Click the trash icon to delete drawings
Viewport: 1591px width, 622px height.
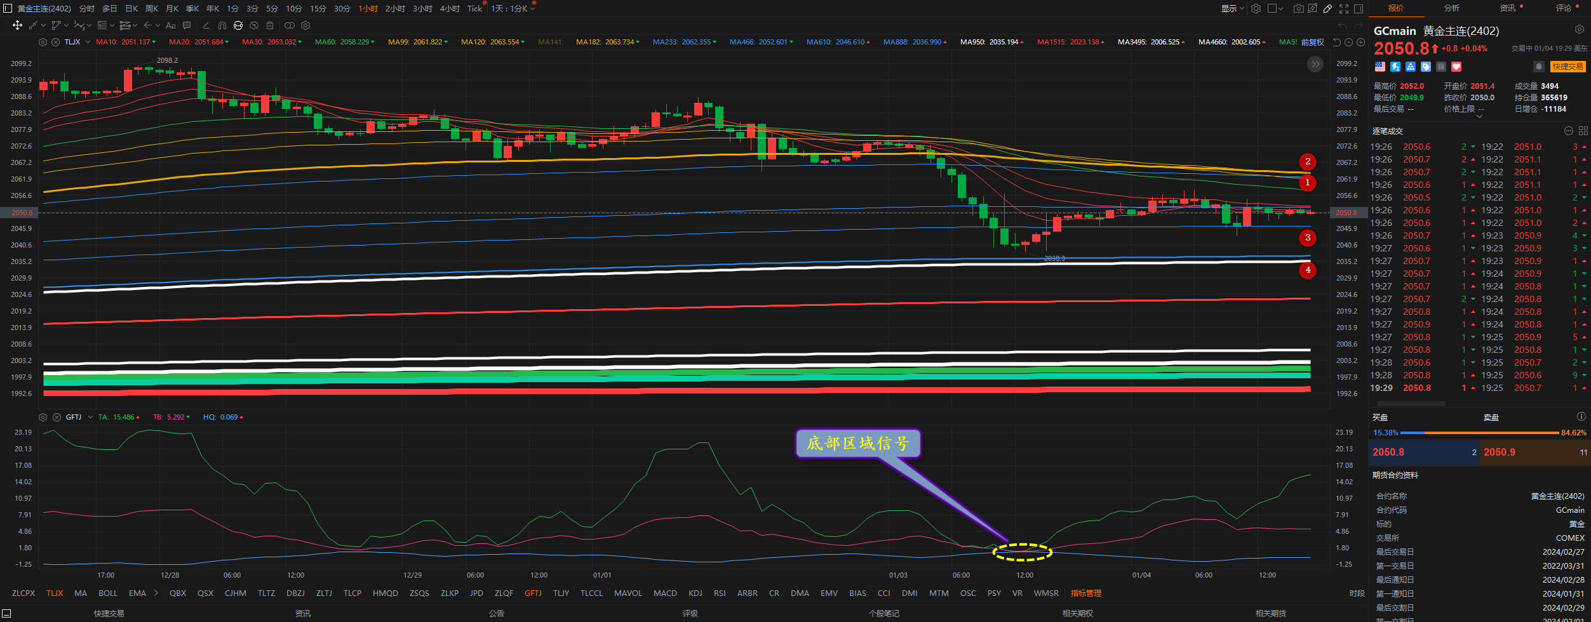point(270,25)
